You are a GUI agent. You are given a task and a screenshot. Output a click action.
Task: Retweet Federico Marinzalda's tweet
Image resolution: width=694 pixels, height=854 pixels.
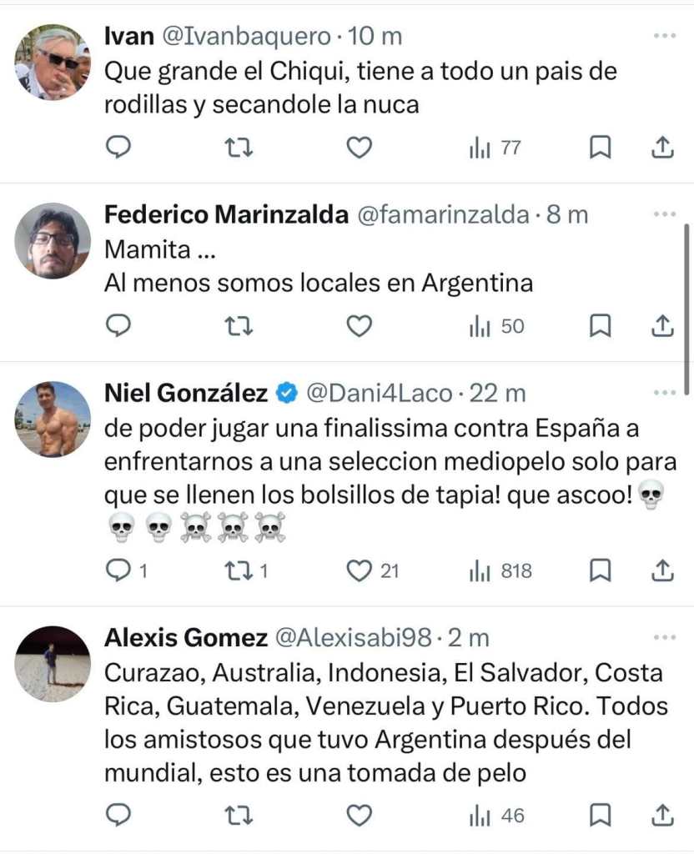[x=239, y=326]
